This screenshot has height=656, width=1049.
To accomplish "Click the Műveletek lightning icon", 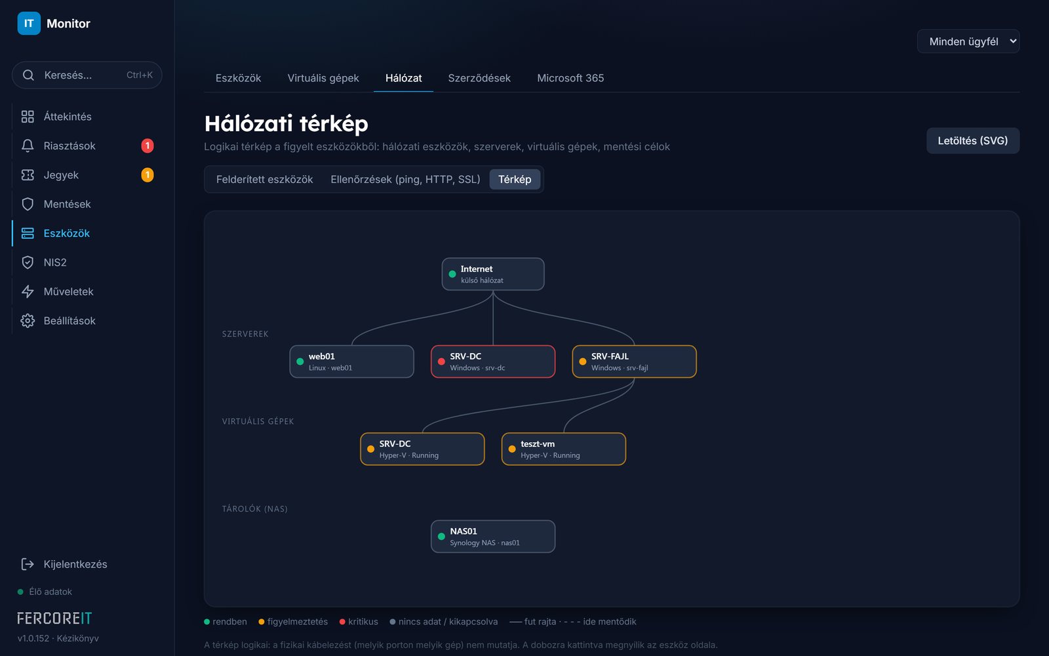I will click(28, 292).
